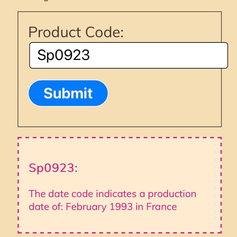Click the 'date of:' text in result
Viewport: 237px width, 237px height.
(46, 206)
